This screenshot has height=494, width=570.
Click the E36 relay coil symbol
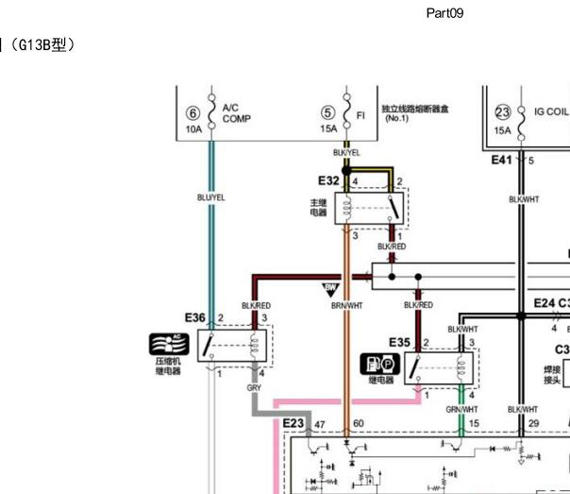pyautogui.click(x=255, y=345)
